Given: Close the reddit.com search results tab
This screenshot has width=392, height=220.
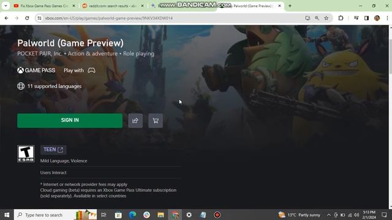Looking at the screenshot, I should 142,5.
